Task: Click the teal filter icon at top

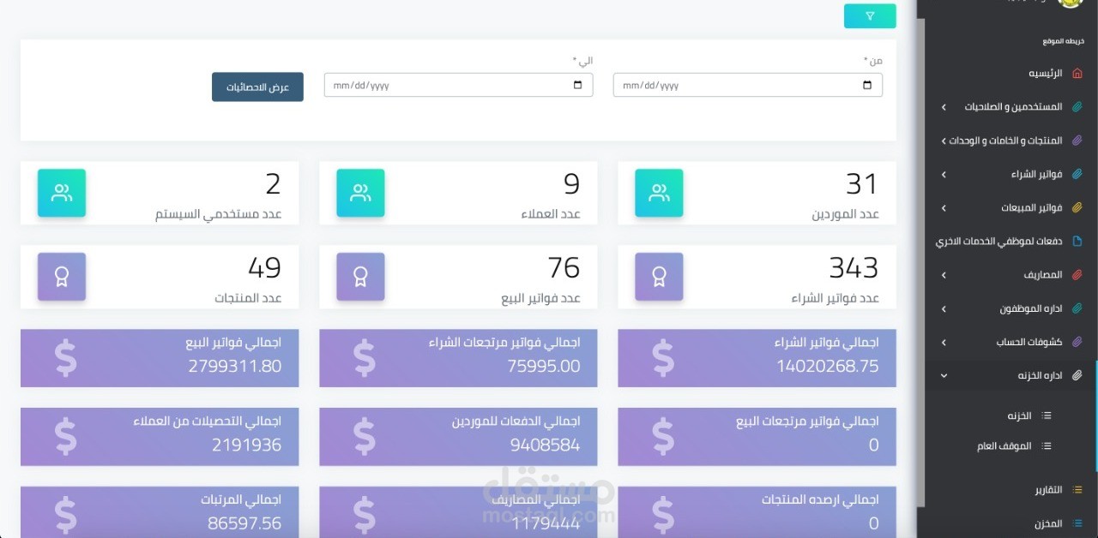Action: [869, 15]
